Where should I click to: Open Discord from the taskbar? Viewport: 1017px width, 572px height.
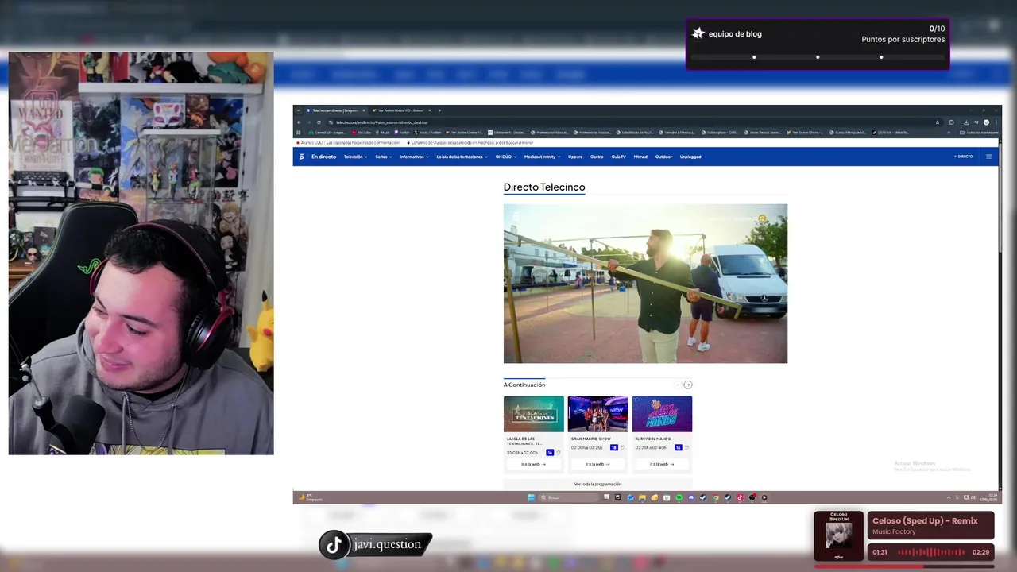691,497
